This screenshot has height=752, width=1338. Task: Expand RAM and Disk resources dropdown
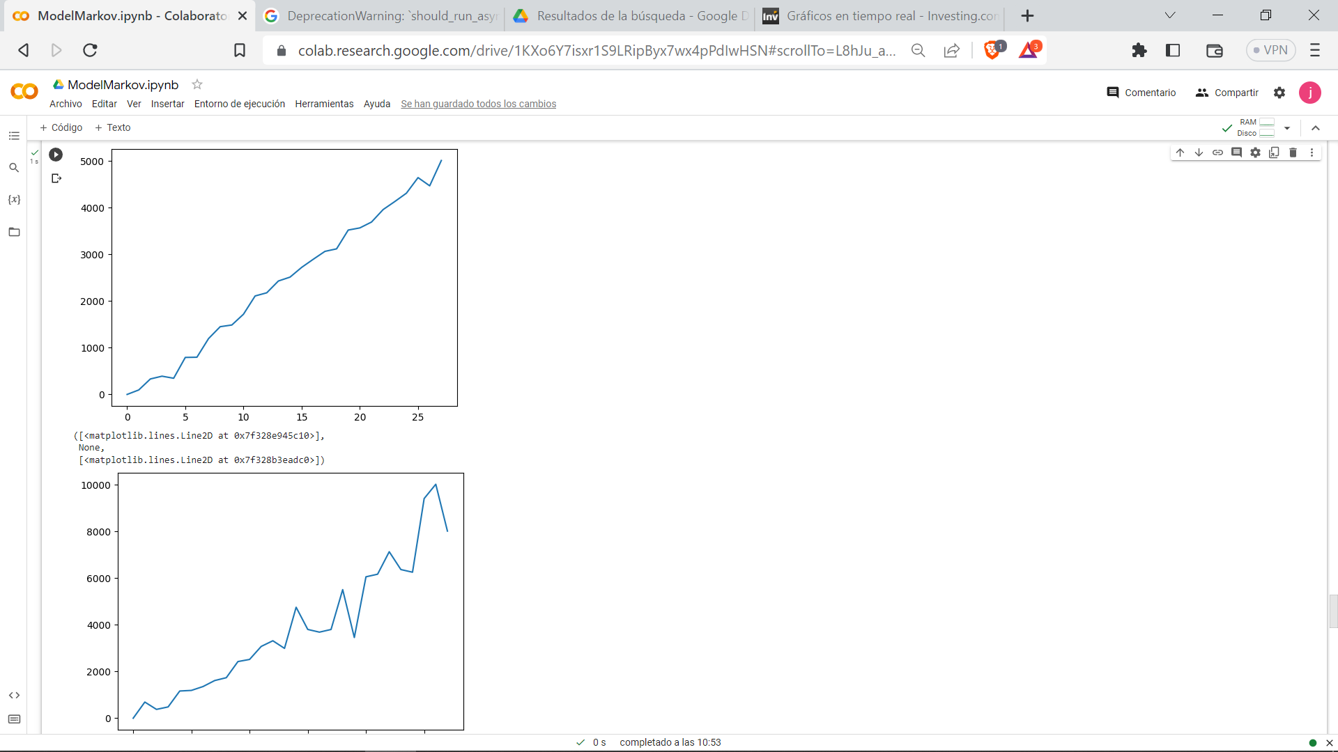tap(1287, 128)
